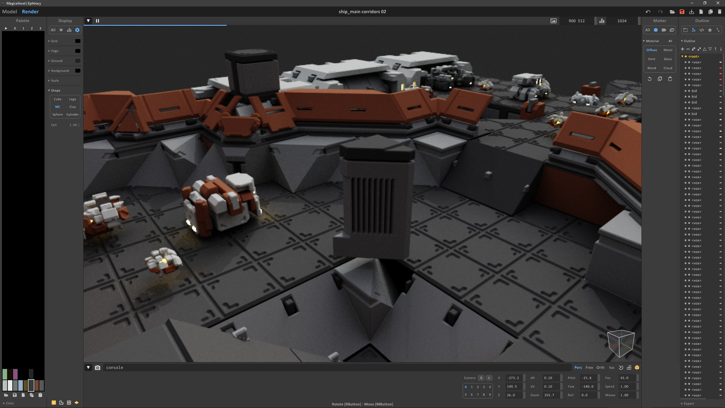Click the reset camera rotation icon
725x408 pixels.
click(x=621, y=367)
